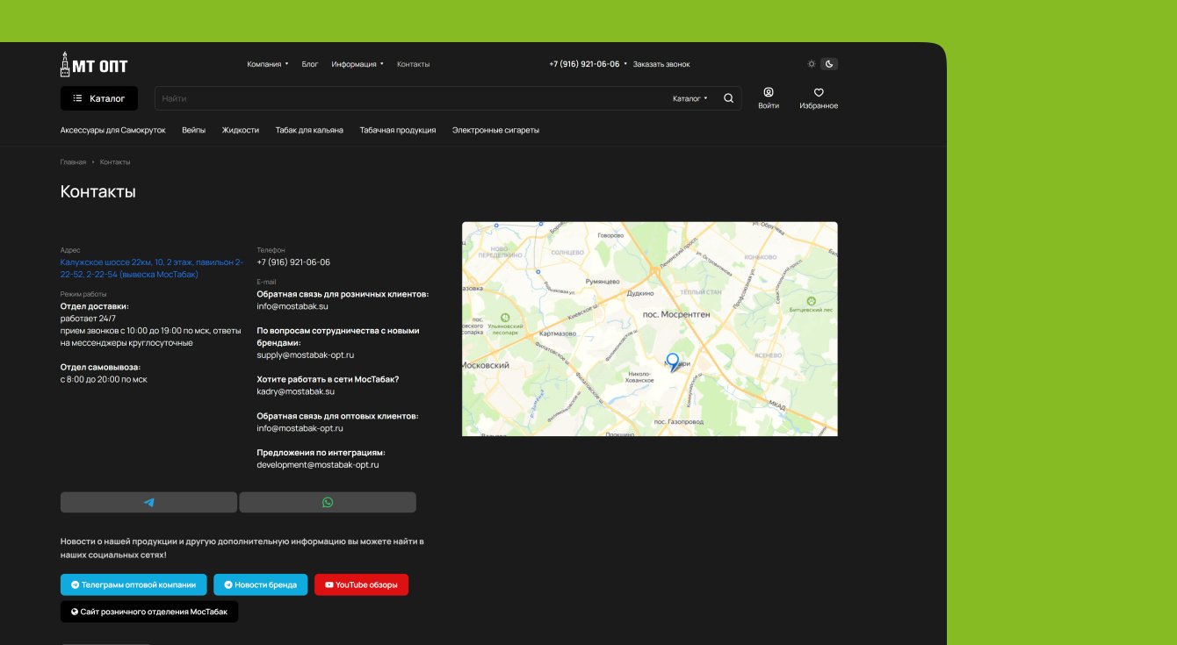The width and height of the screenshot is (1177, 645).
Task: Click the Найти search input field
Action: click(x=413, y=98)
